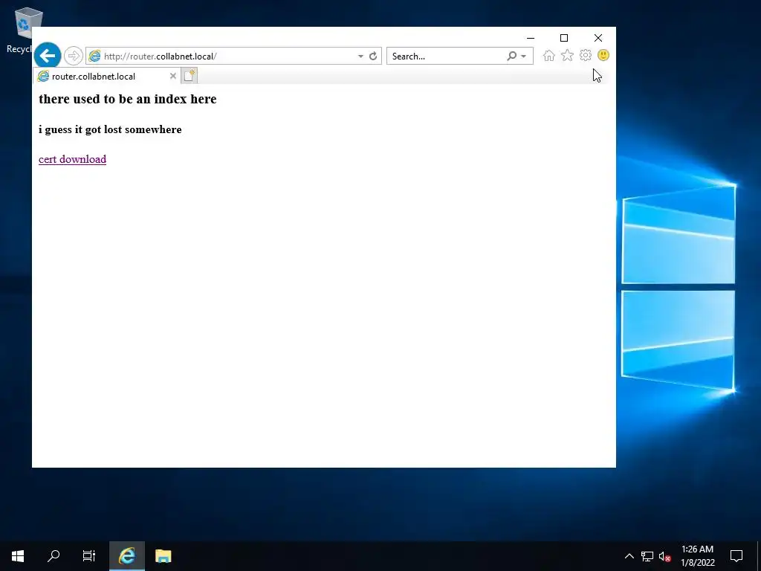Screen dimensions: 761x571
Task: Minimize the Internet Explorer window
Action: pos(531,38)
